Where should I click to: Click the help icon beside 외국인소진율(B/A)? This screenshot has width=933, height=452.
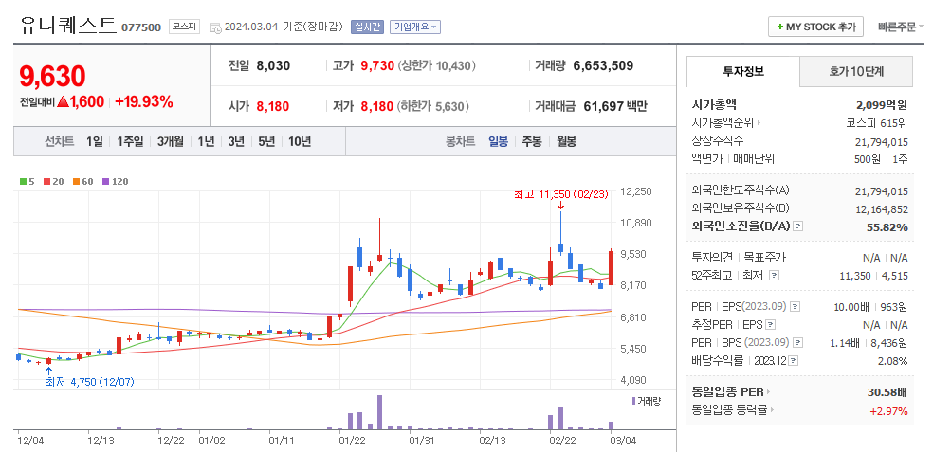(x=798, y=226)
